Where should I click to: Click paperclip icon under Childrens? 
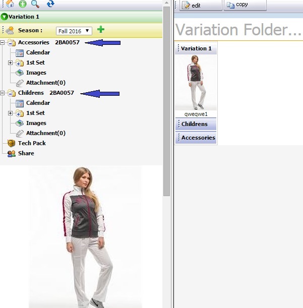tap(20, 134)
